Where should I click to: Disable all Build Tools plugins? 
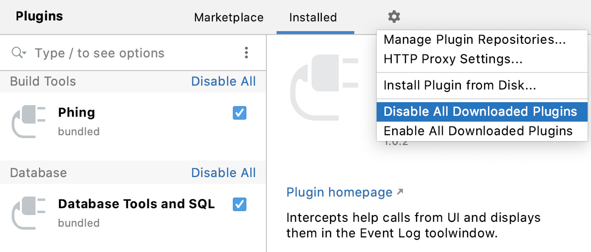tap(224, 81)
